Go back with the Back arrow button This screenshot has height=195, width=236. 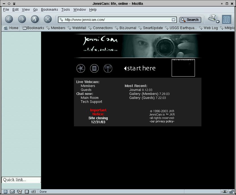tap(9, 19)
